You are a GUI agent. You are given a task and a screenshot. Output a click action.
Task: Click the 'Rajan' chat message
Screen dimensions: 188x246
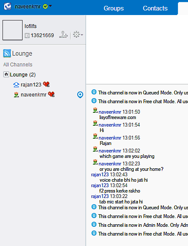[x=105, y=143]
